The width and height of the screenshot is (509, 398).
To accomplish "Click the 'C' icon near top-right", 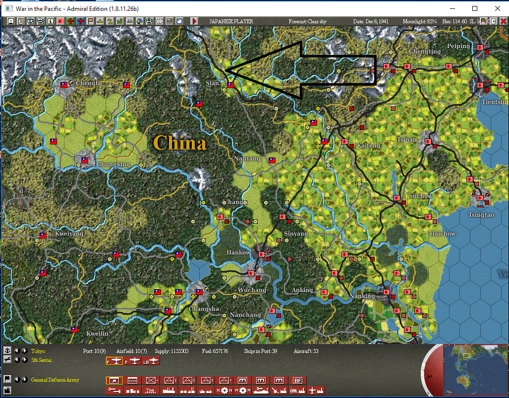I will pos(494,21).
